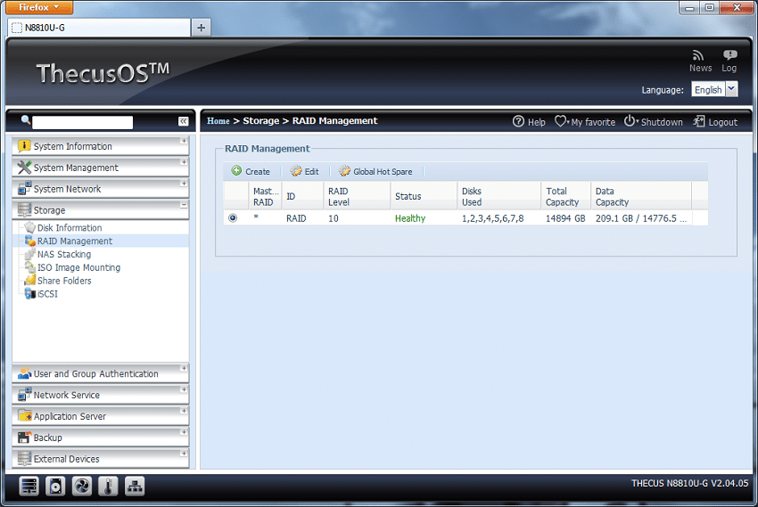Screen dimensions: 758x507
Task: Collapse the sidebar with double-arrow icon
Action: click(x=183, y=121)
